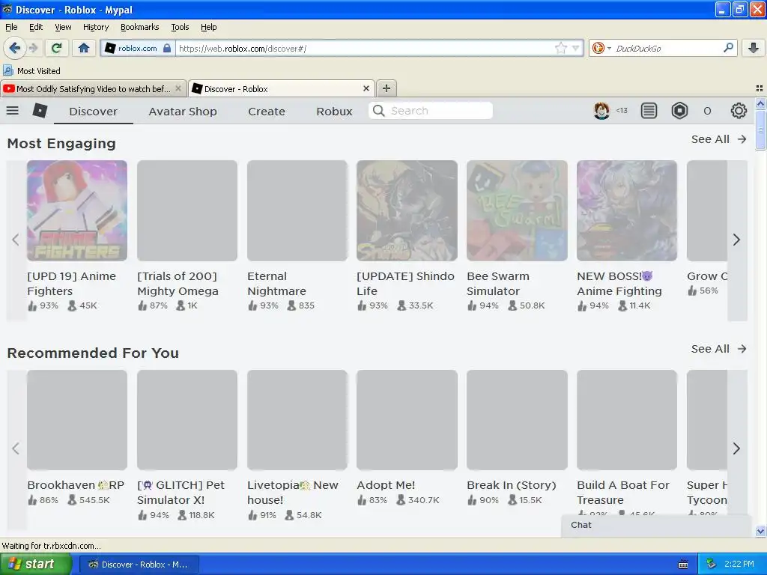Open the address bar history dropdown arrow
Viewport: 767px width, 575px height.
pyautogui.click(x=576, y=48)
